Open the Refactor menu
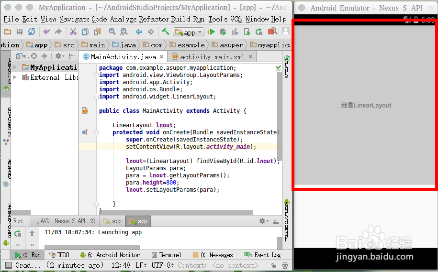Image resolution: width=438 pixels, height=272 pixels. click(154, 19)
